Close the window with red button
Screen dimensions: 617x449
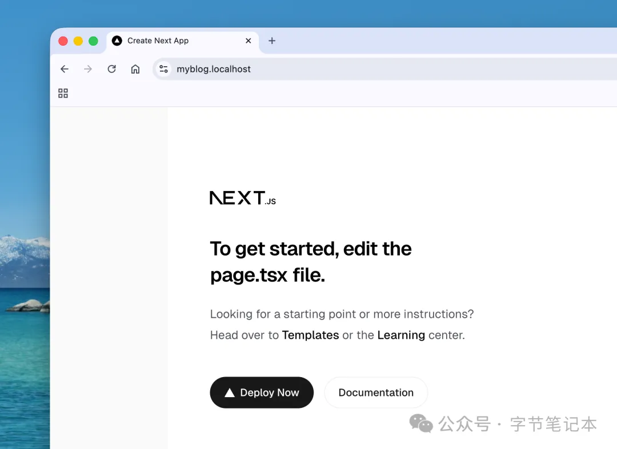pos(63,41)
